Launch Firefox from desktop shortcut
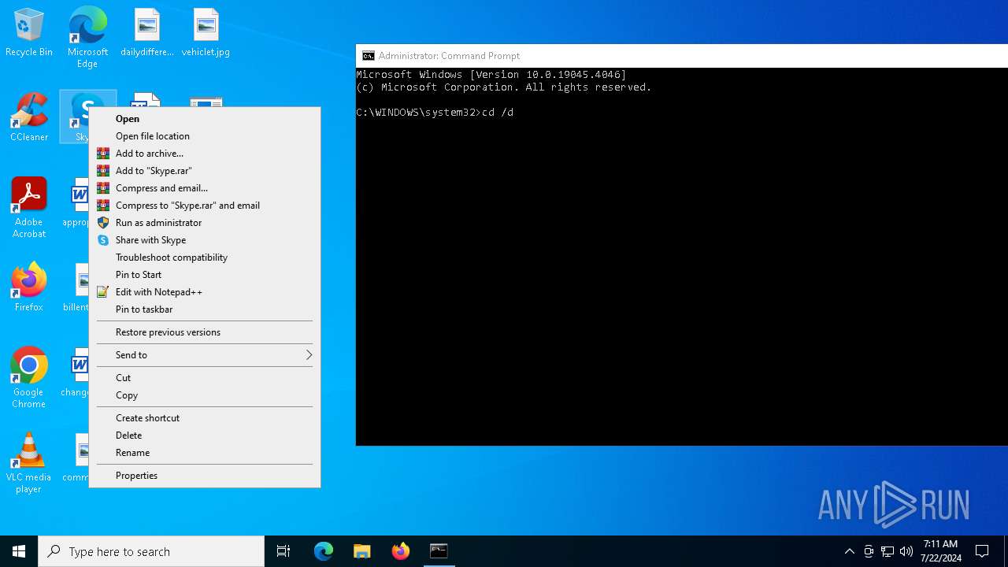Viewport: 1008px width, 567px height. click(29, 287)
